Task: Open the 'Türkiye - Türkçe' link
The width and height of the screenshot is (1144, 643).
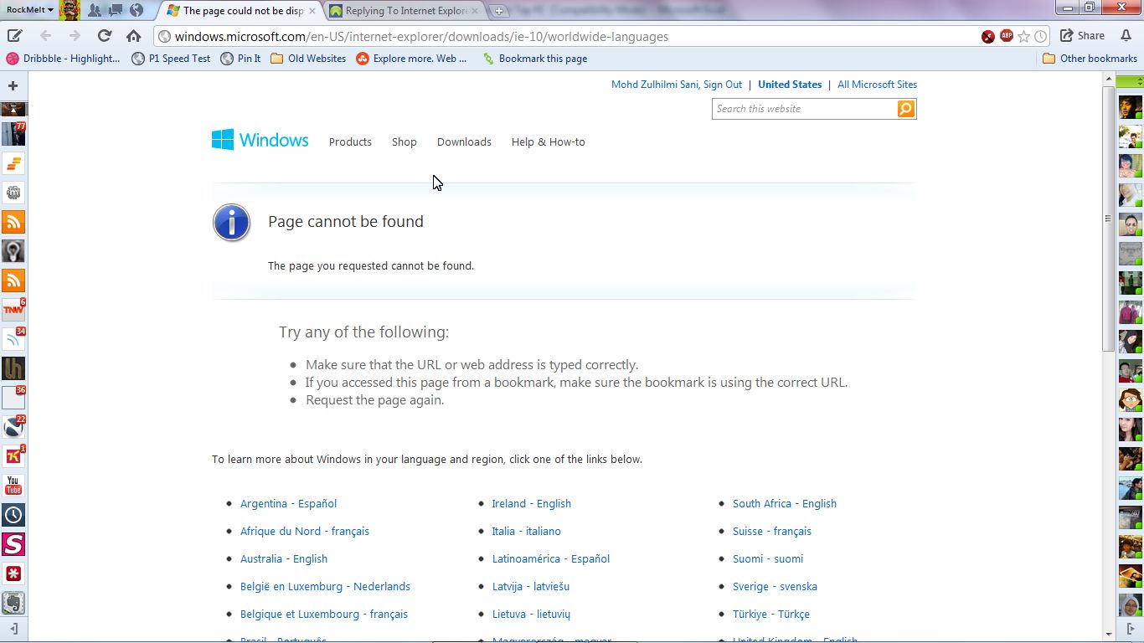Action: click(x=771, y=615)
